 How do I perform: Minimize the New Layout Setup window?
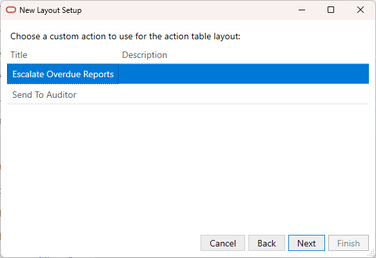point(302,10)
